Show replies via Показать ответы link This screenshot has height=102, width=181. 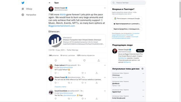click(x=60, y=87)
